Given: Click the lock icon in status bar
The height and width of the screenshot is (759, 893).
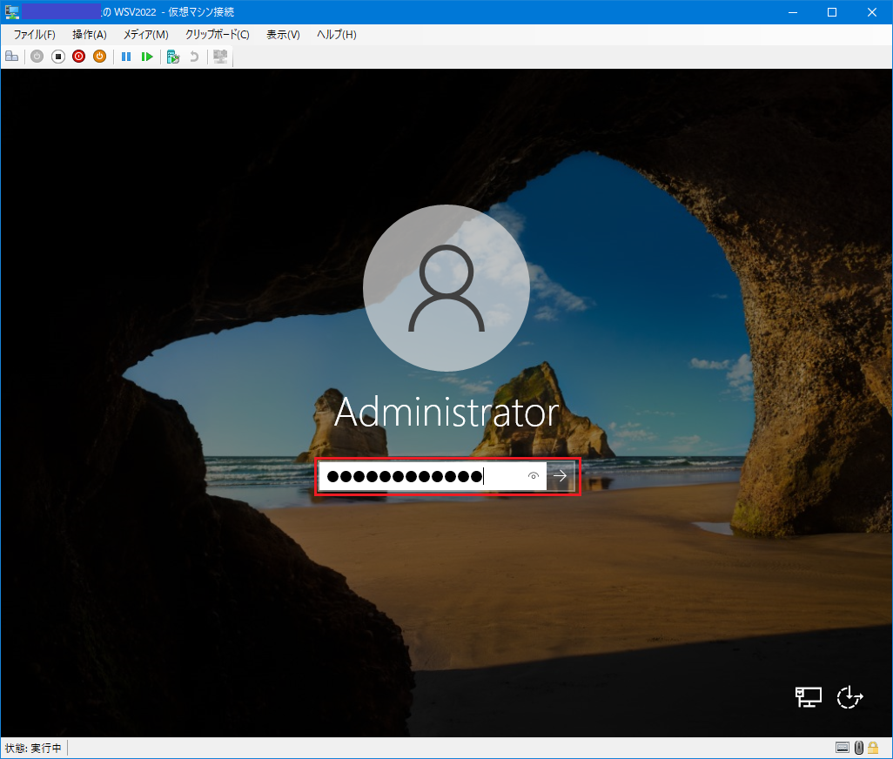Looking at the screenshot, I should pyautogui.click(x=873, y=747).
